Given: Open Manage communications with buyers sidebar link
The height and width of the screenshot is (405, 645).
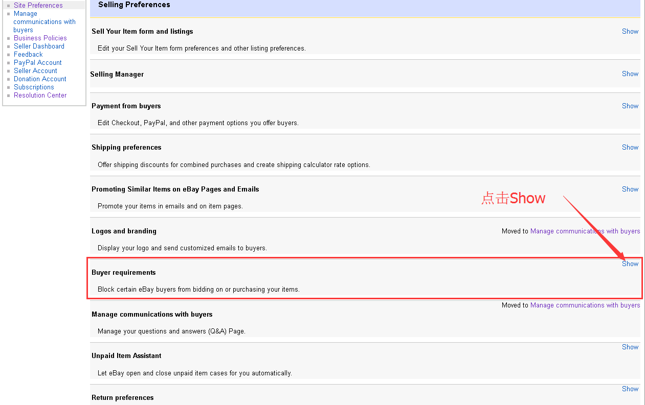Looking at the screenshot, I should 44,21.
